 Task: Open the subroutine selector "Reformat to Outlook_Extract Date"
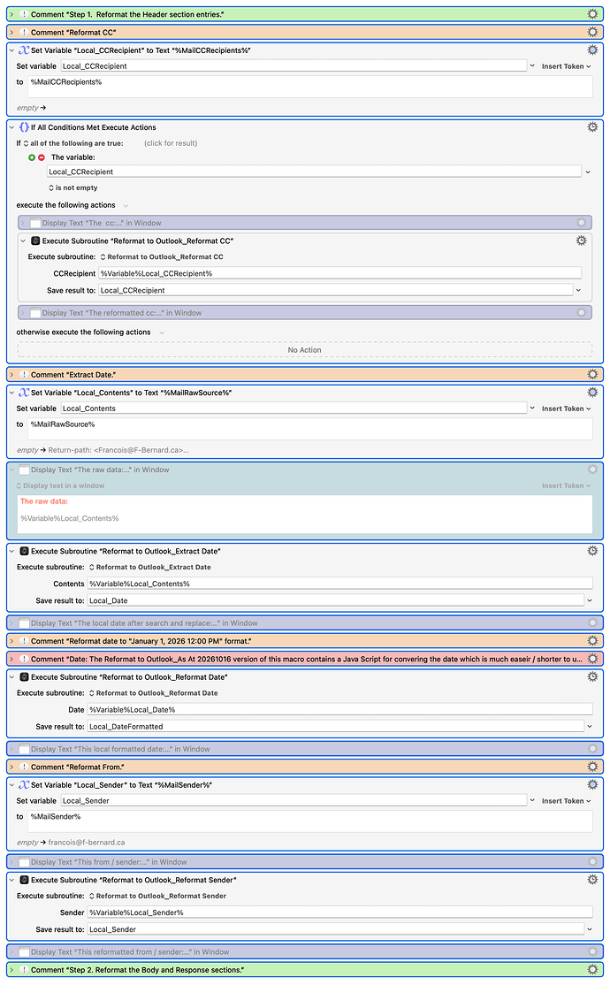point(150,567)
